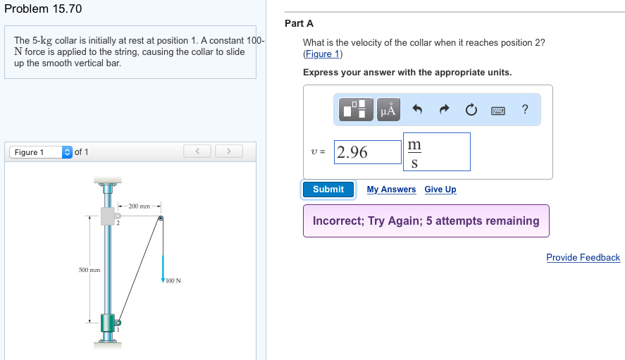This screenshot has height=360, width=625.
Task: Click the undo arrow icon
Action: click(417, 109)
